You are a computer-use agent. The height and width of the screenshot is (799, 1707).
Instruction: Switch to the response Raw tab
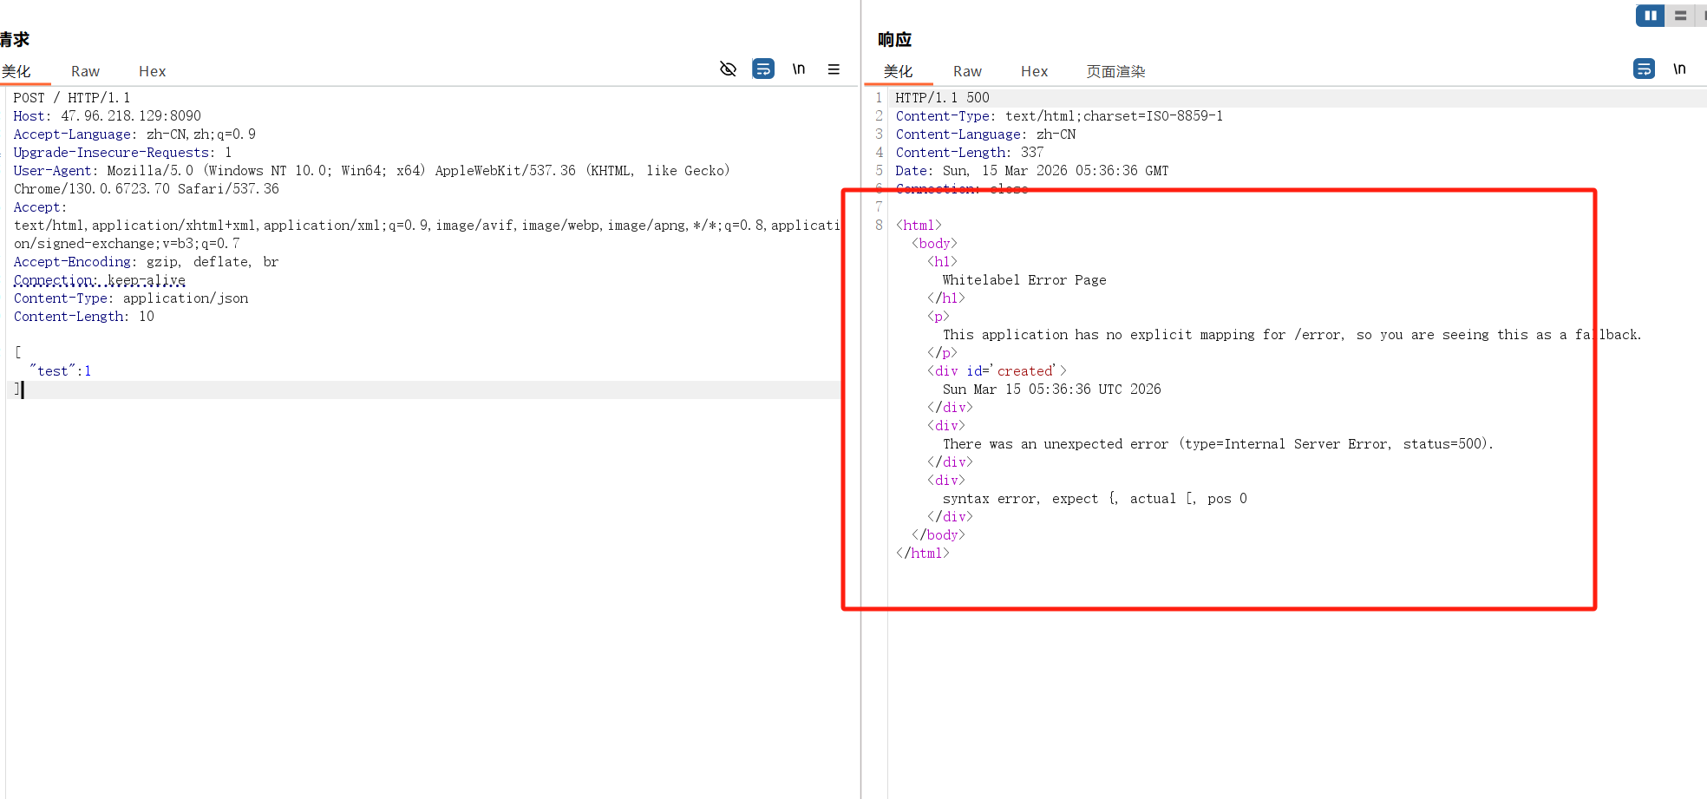[967, 71]
